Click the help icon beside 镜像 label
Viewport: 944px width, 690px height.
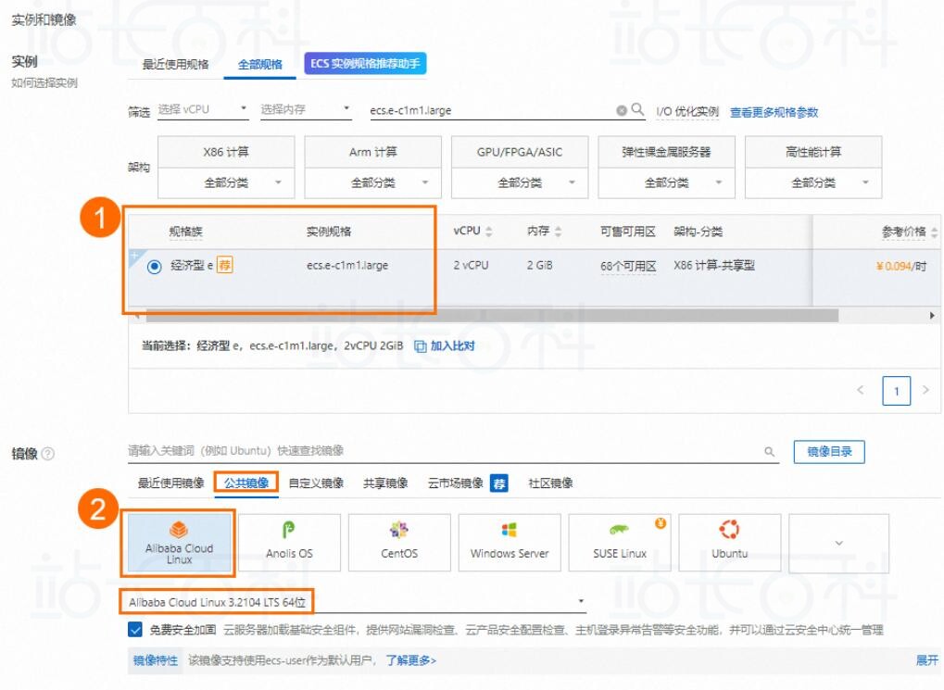[48, 454]
